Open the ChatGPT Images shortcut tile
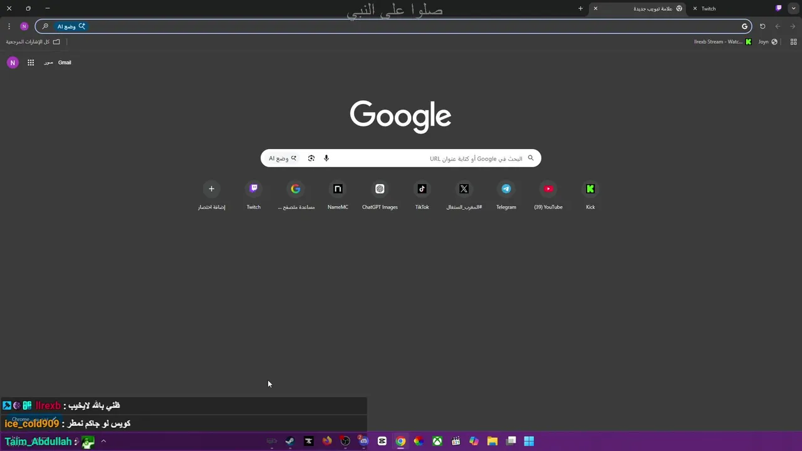The image size is (802, 451). (380, 195)
